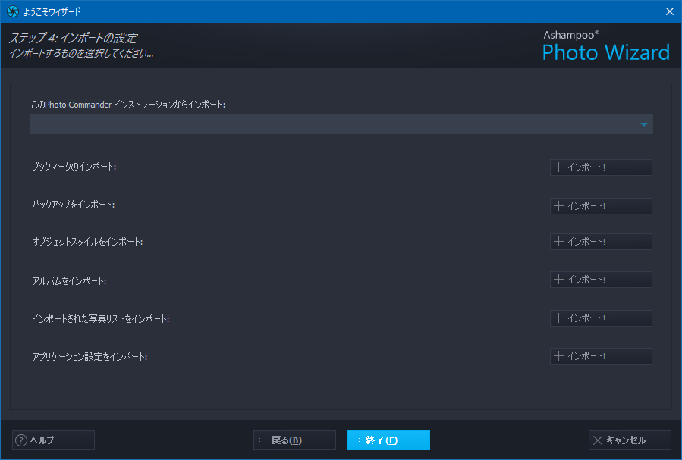This screenshot has width=682, height=460.
Task: Click the left arrow on 戻る(B)
Action: click(x=262, y=440)
